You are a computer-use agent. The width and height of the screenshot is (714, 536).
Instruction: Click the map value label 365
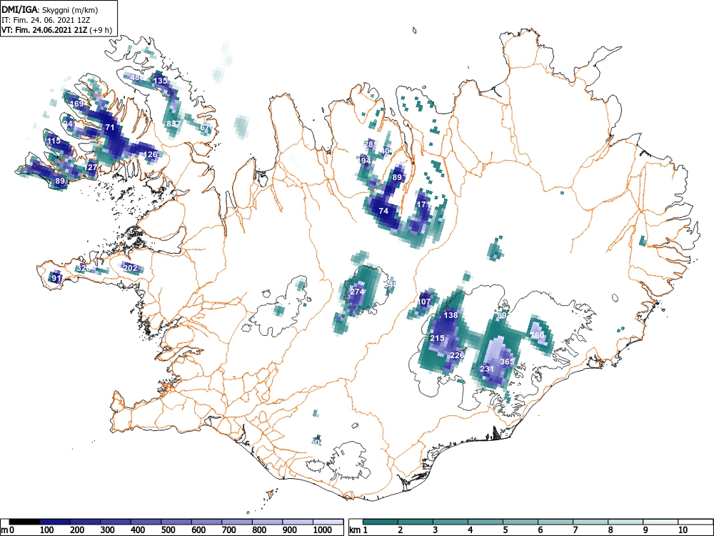507,362
